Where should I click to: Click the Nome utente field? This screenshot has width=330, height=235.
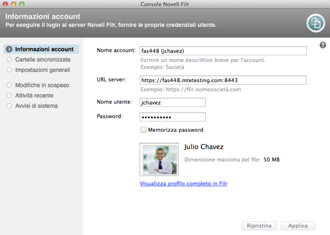173,102
